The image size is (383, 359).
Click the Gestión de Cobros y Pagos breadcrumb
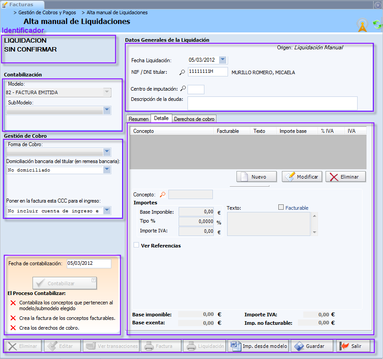pos(47,12)
